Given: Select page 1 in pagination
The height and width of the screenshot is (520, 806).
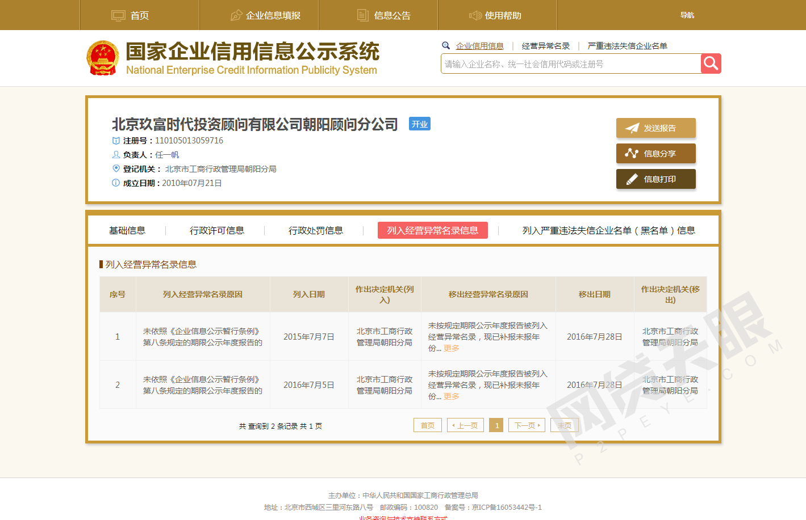Looking at the screenshot, I should 496,425.
